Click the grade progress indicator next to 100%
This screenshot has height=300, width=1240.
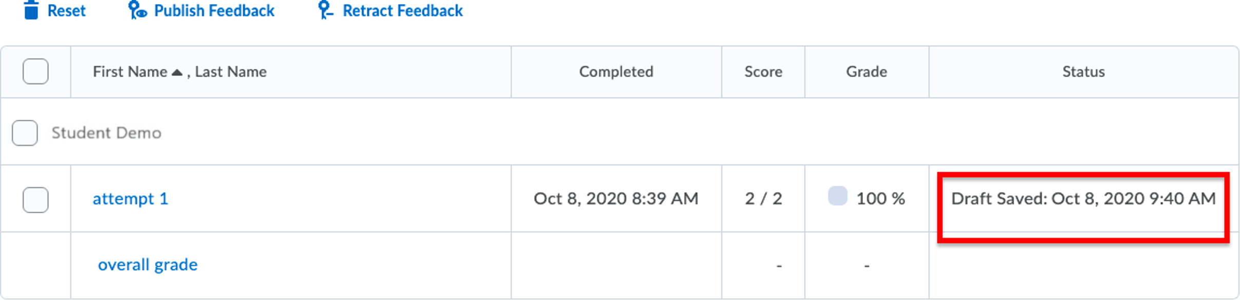pyautogui.click(x=838, y=197)
